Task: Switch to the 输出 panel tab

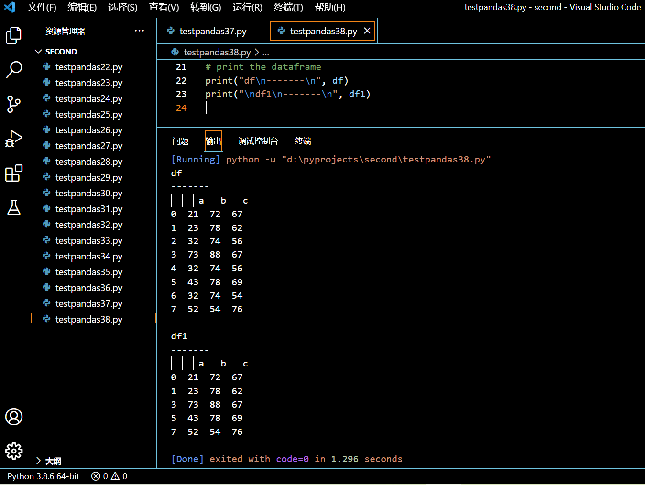Action: click(x=213, y=141)
